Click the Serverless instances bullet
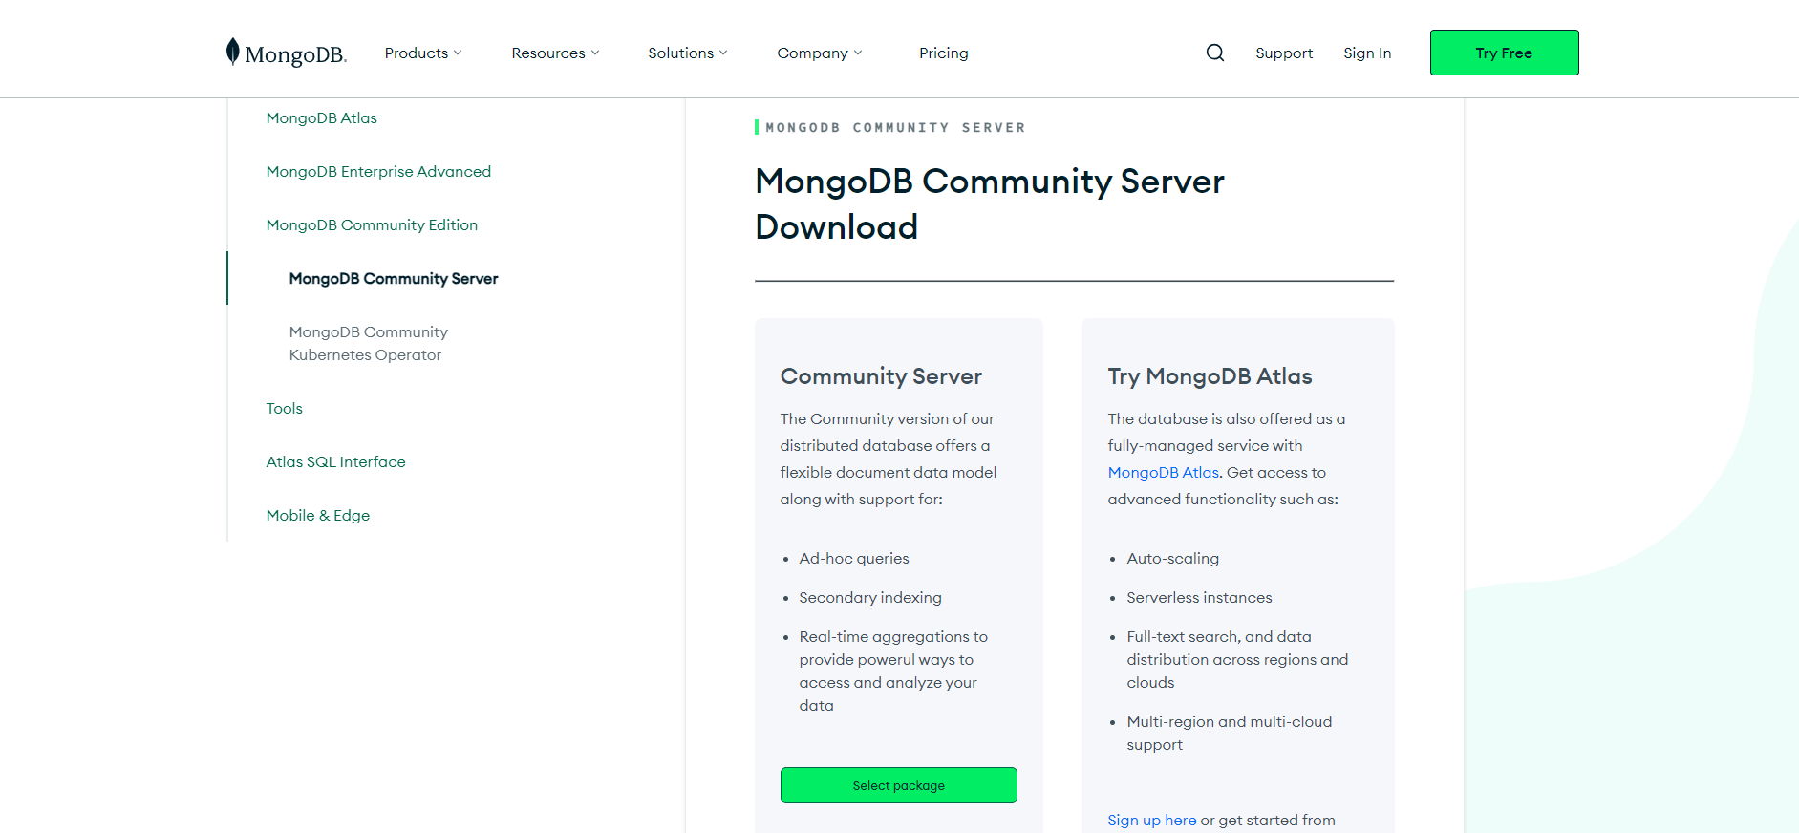1799x833 pixels. coord(1199,598)
